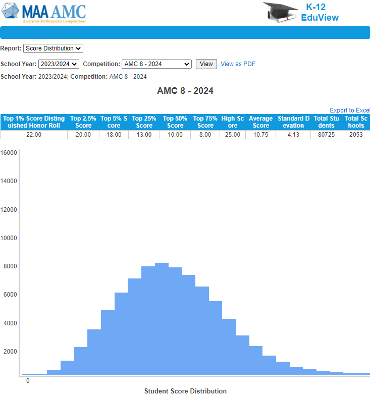Open the Report dropdown showing Score Distribution
This screenshot has height=399, width=370.
[53, 48]
